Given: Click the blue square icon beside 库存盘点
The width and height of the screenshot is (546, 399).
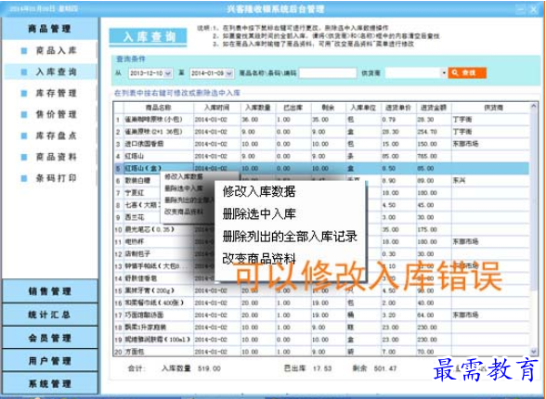Looking at the screenshot, I should coord(24,135).
